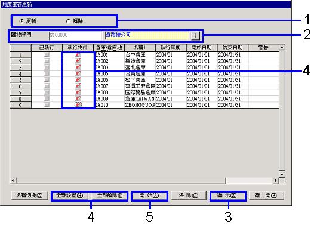311x226 pixels.
Task: Toggle 已執行 checkbox in row 5
Action: pos(47,80)
